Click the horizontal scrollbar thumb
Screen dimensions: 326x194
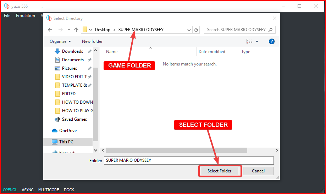click(177, 150)
